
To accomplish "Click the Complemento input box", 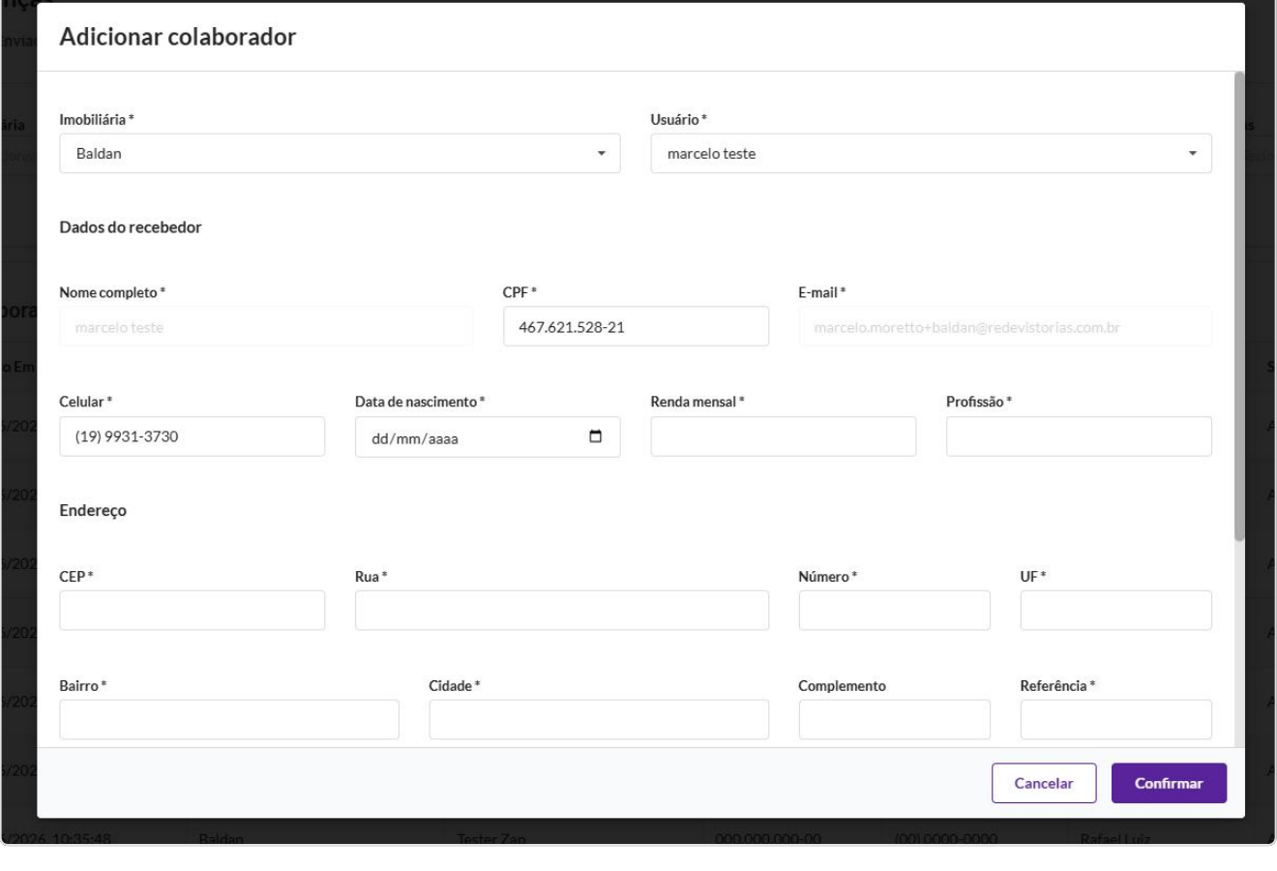I will click(894, 720).
